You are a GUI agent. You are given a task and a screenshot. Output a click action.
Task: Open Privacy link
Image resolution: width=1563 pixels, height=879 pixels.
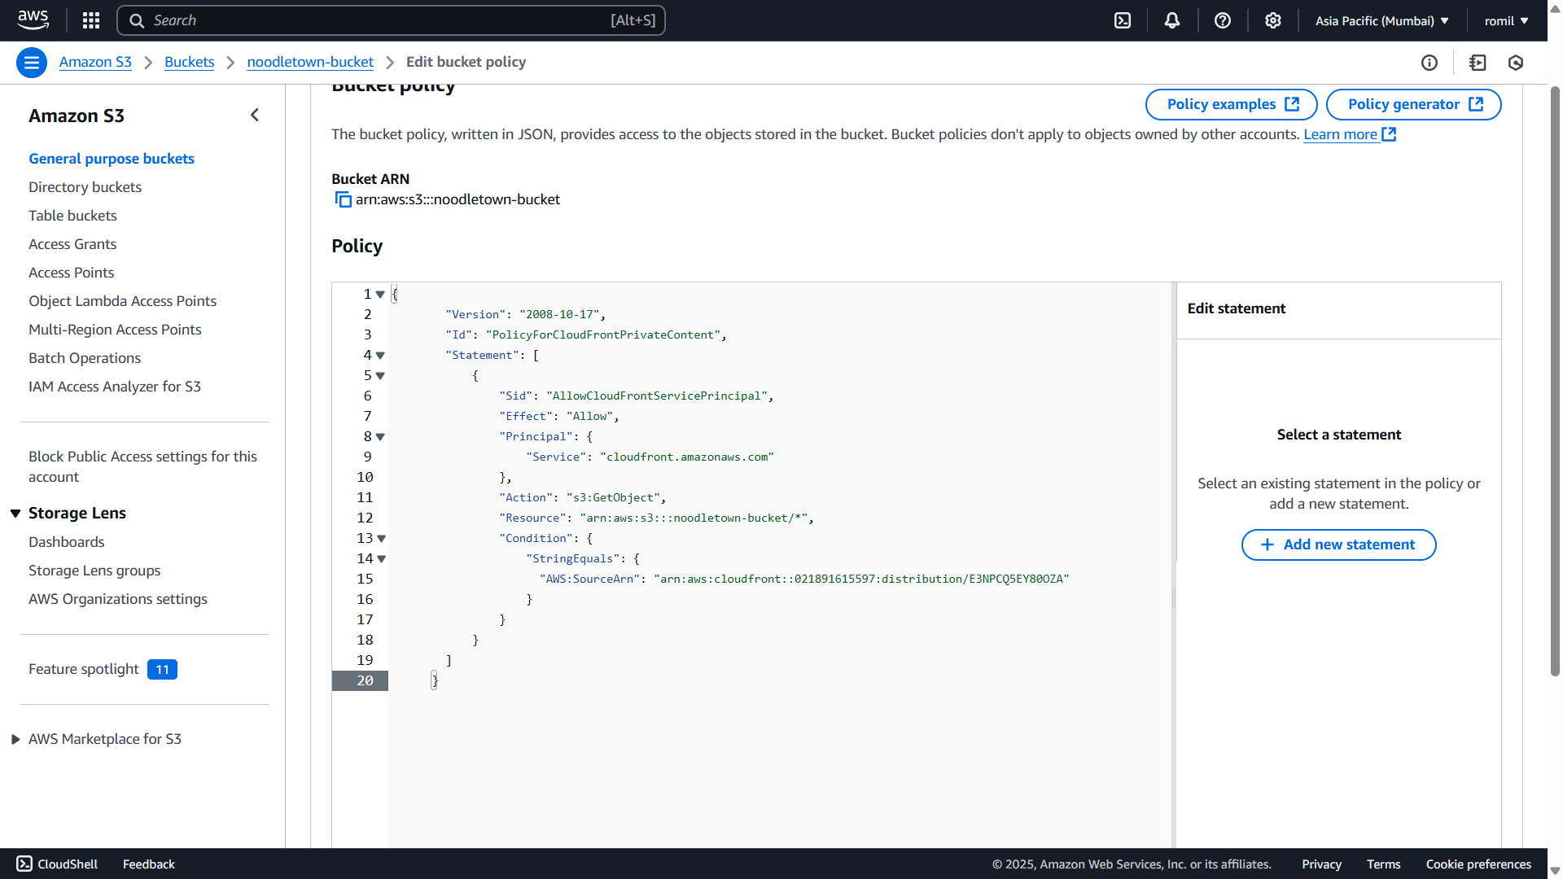click(1321, 864)
